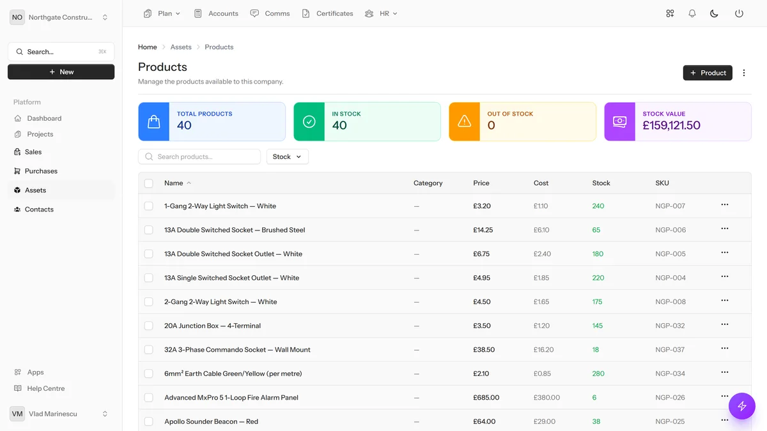Open Comms in top navigation
This screenshot has height=431, width=767.
270,13
